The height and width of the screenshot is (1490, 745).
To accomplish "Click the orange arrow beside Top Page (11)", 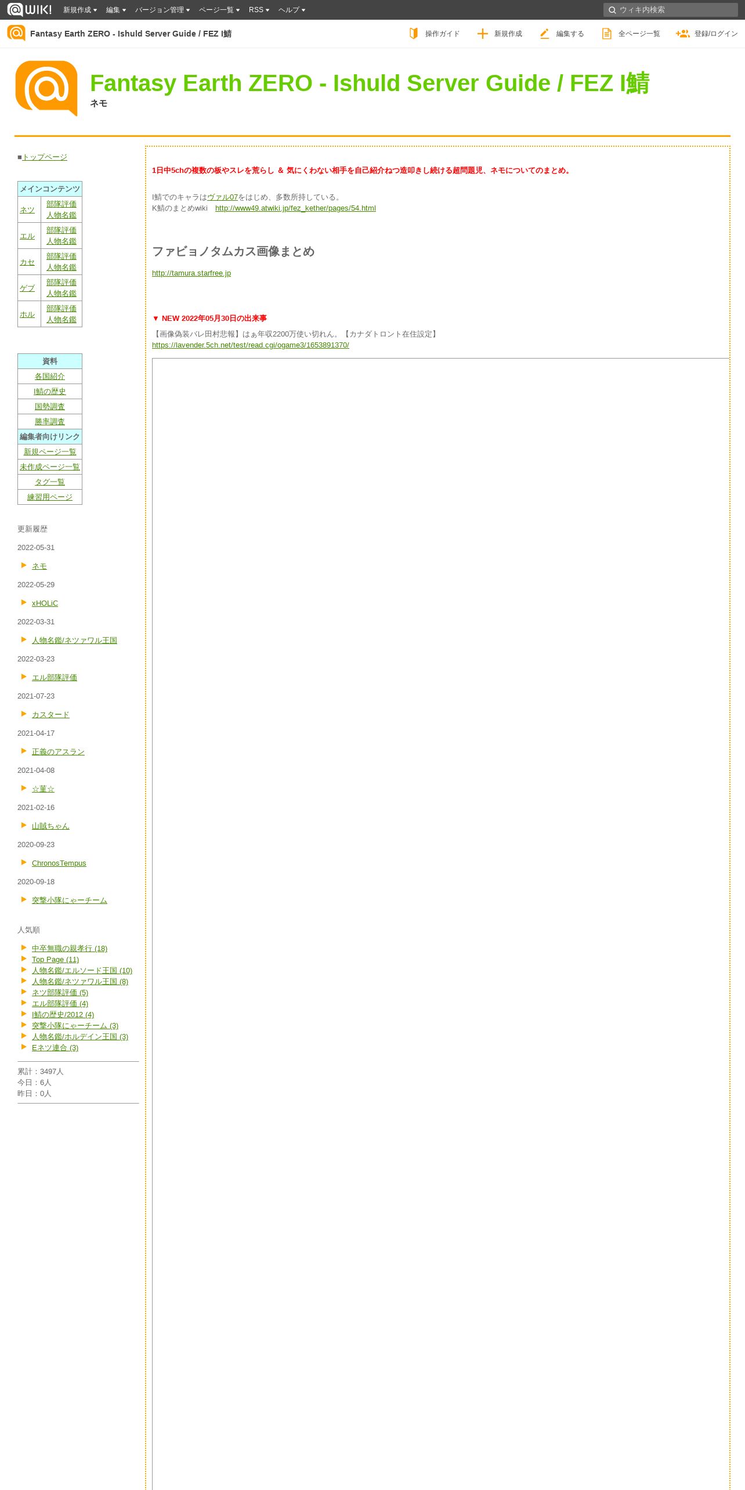I will point(24,959).
